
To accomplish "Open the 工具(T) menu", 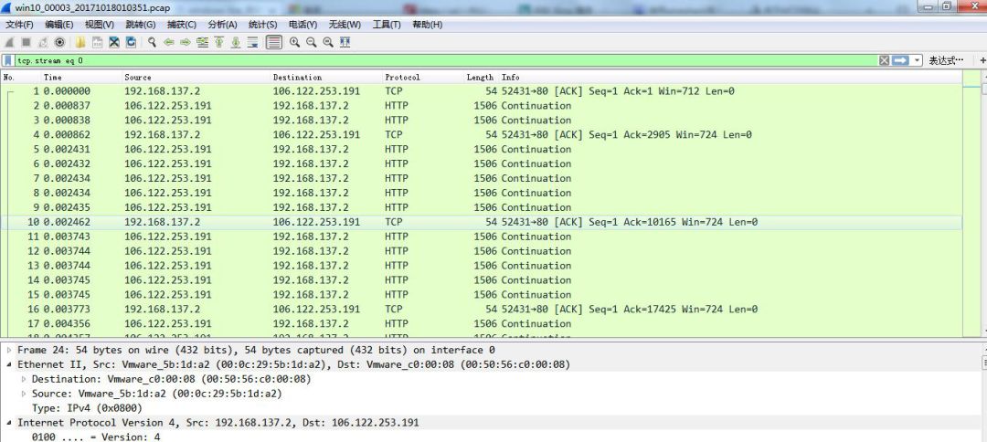I will point(387,25).
